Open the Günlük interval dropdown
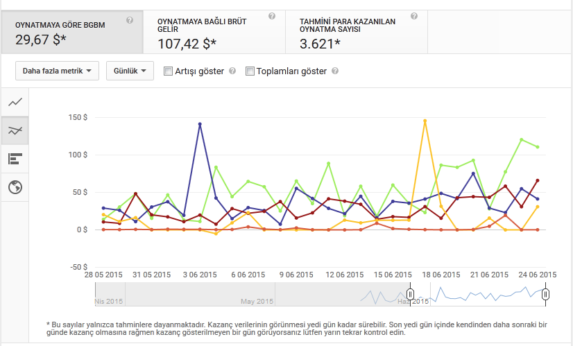The height and width of the screenshot is (346, 573). pos(130,71)
